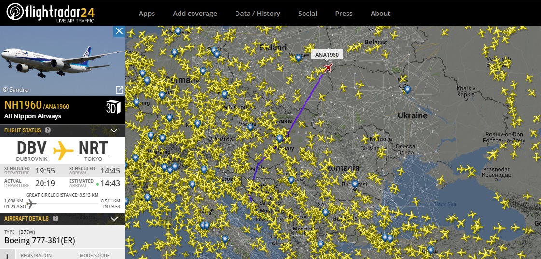541x259 pixels.
Task: Open the Apps menu
Action: coord(147,14)
